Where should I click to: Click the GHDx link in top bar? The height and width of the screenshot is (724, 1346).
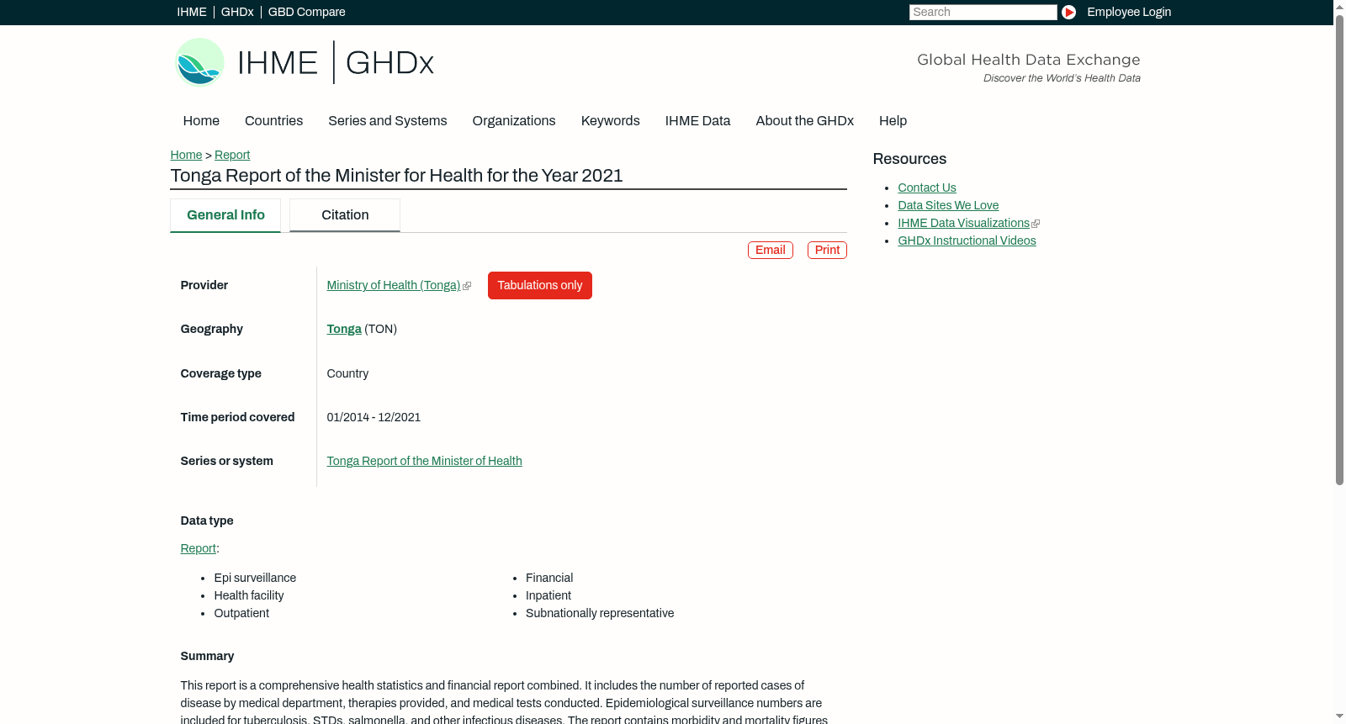coord(237,13)
